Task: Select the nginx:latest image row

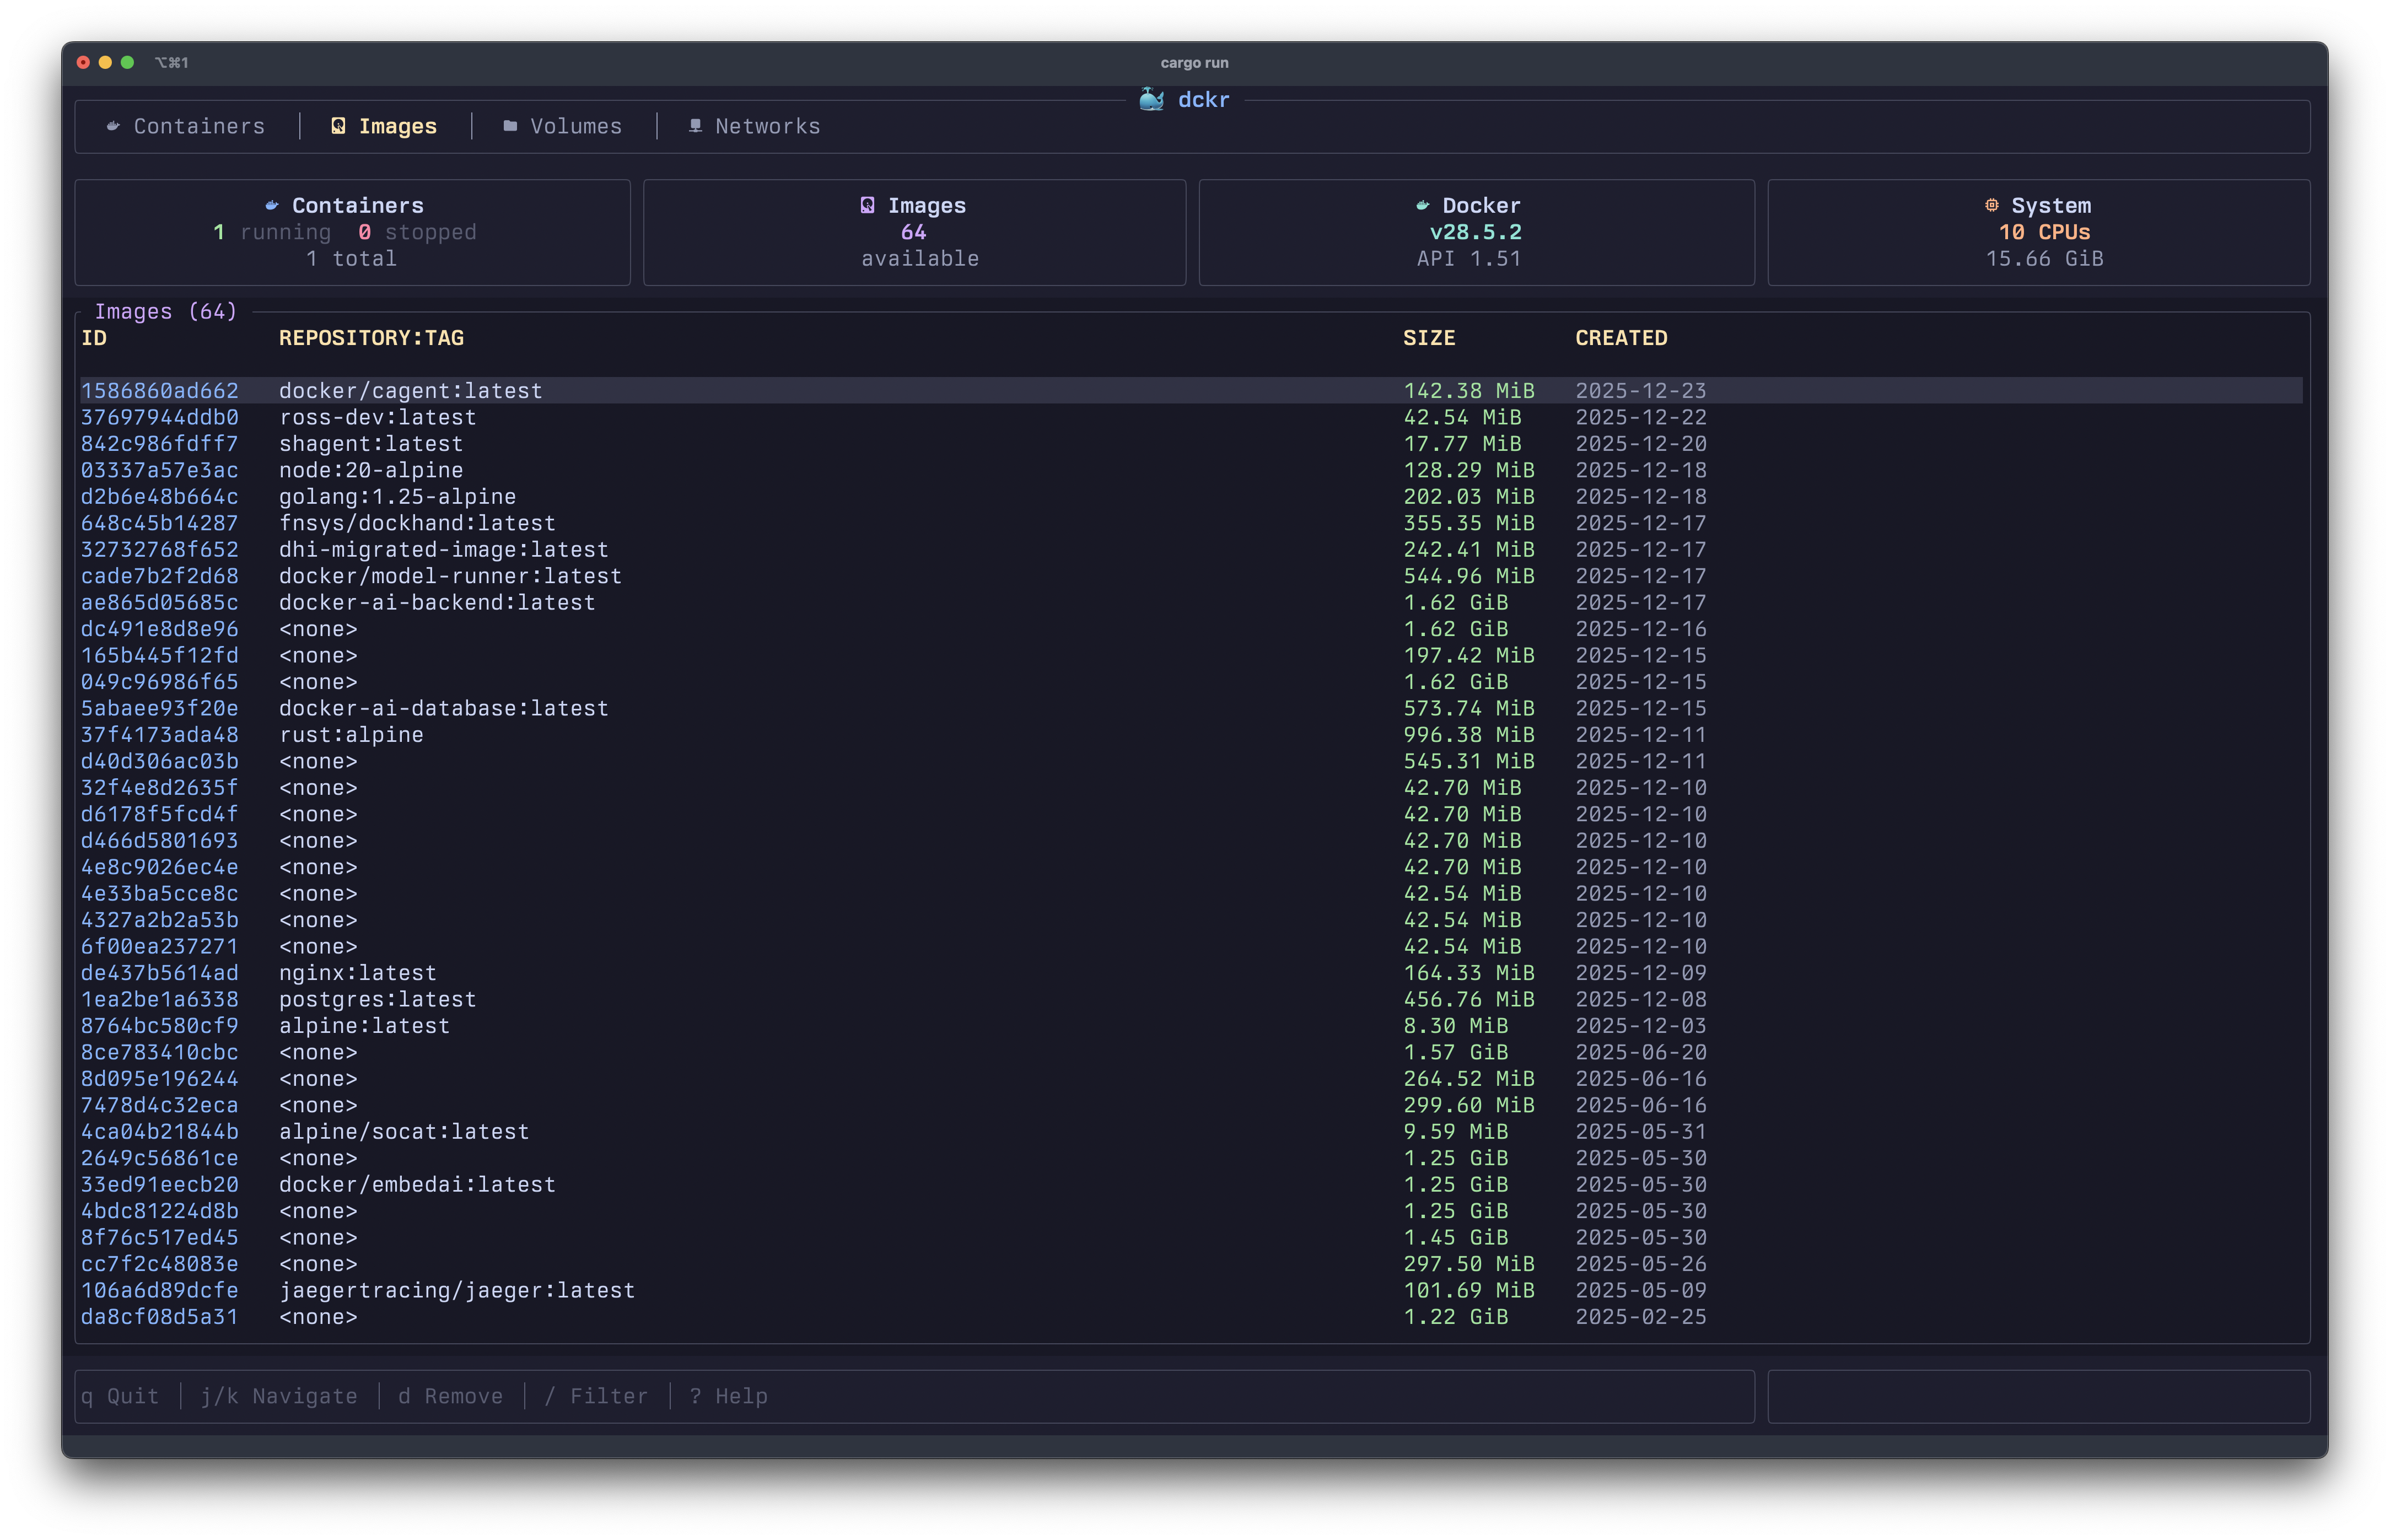Action: pos(357,973)
